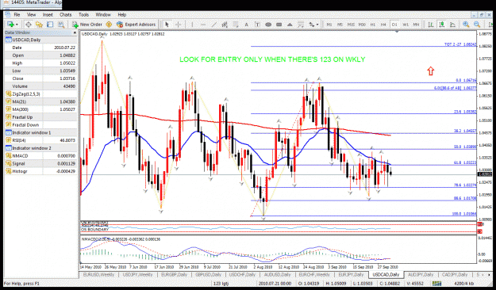Select the equidistant channel tool

225,25
